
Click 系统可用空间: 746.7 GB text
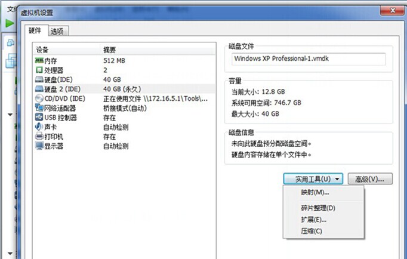pyautogui.click(x=266, y=103)
